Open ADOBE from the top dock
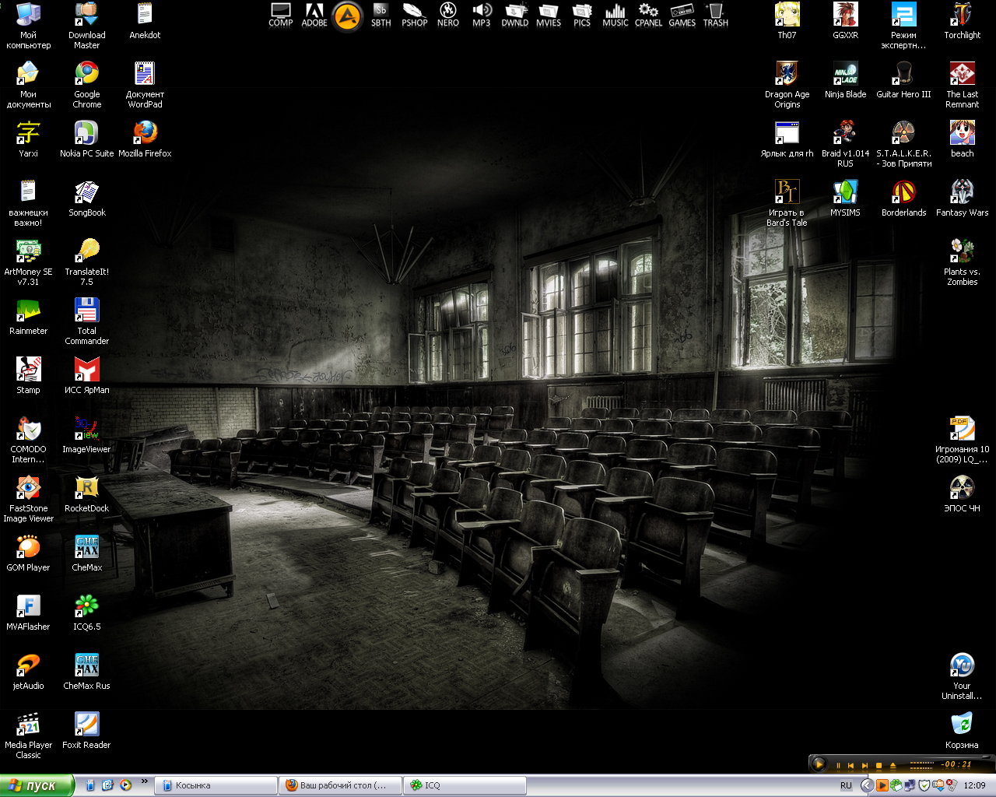Viewport: 996px width, 797px height. click(x=314, y=15)
